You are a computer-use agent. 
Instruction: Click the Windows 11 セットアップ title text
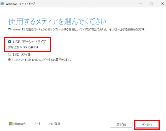(20, 4)
